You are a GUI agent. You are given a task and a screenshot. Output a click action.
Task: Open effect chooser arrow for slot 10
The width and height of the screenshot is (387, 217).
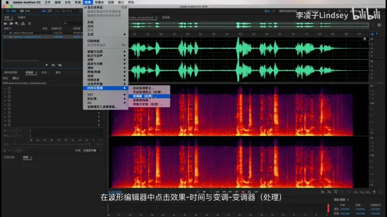(x=99, y=125)
